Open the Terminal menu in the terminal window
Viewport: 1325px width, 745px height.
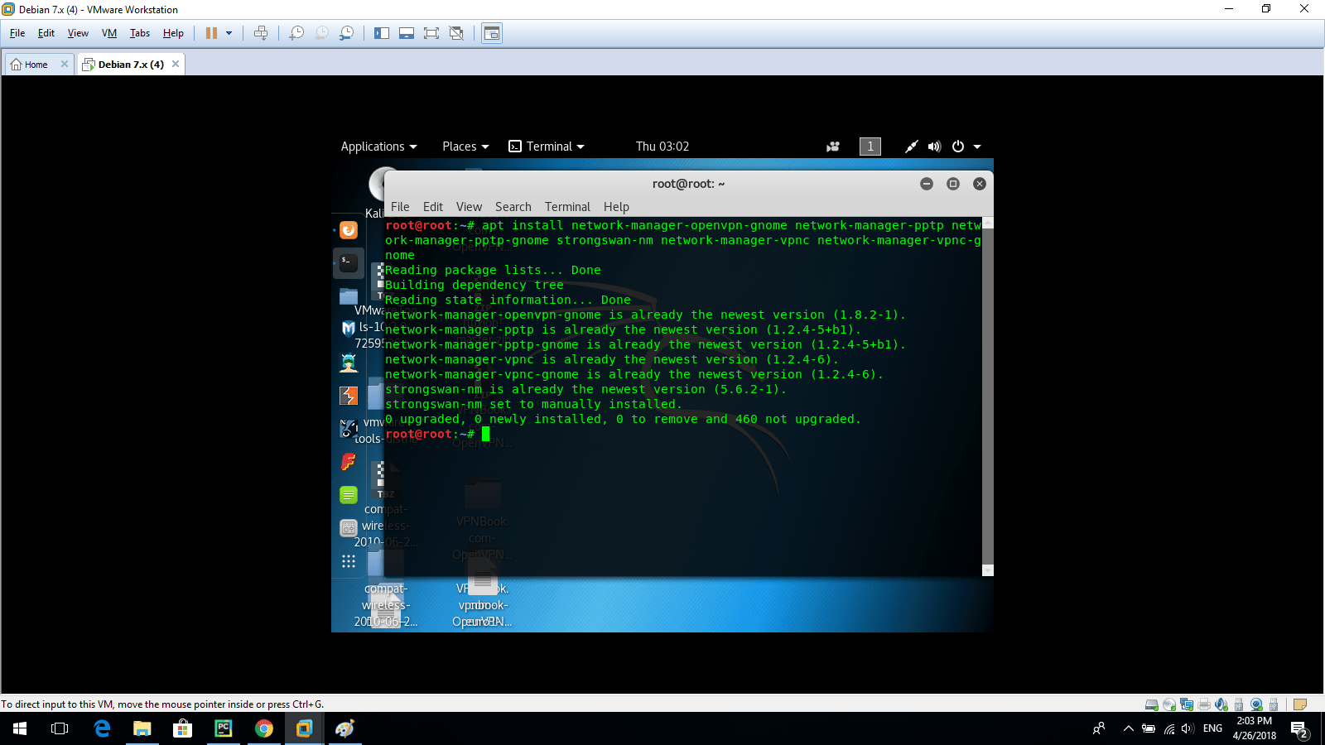point(567,207)
